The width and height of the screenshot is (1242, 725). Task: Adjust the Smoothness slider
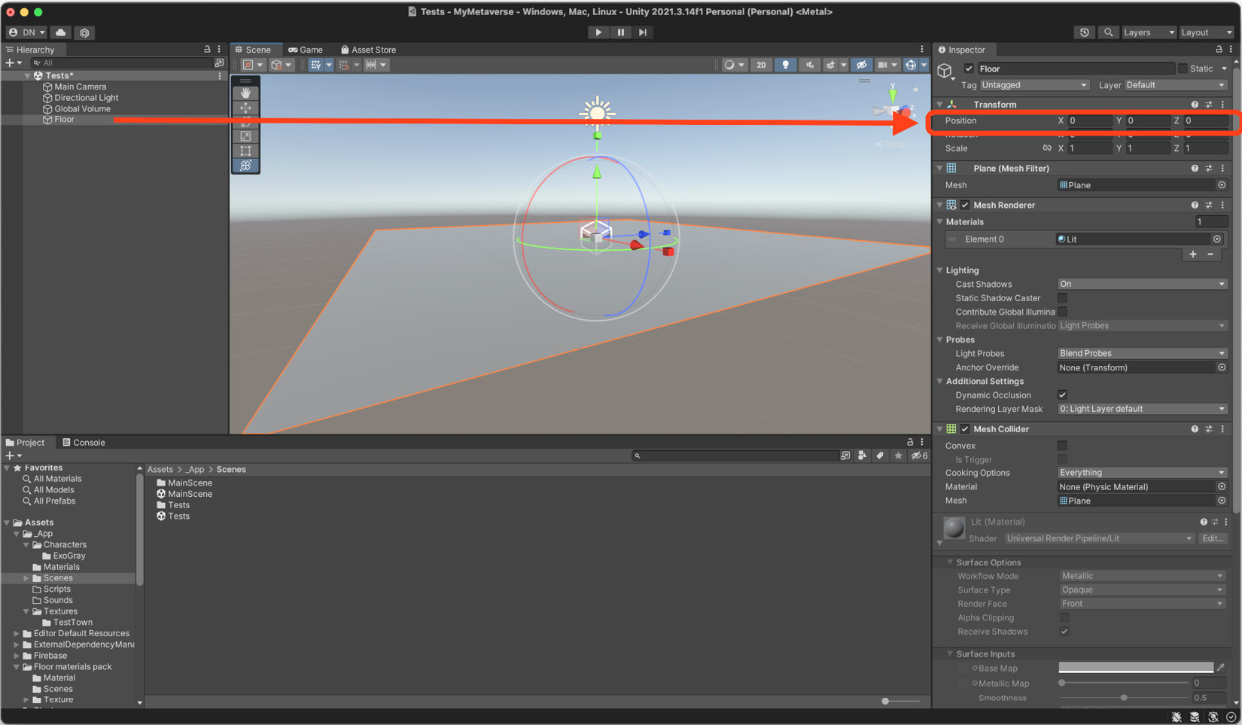1124,698
